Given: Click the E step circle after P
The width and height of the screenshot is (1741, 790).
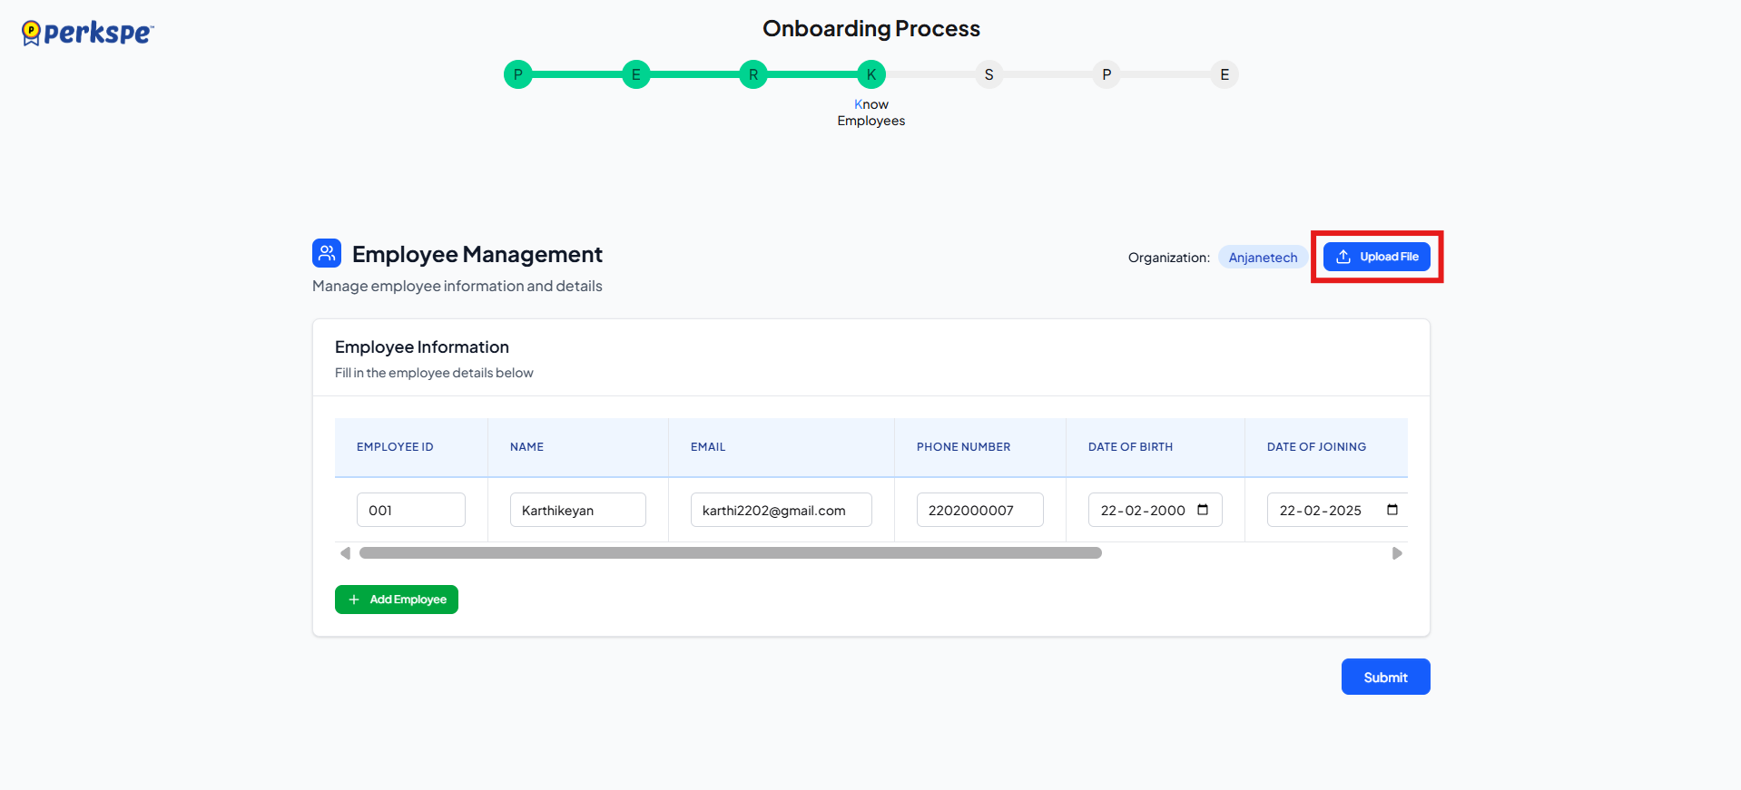Looking at the screenshot, I should (x=635, y=74).
